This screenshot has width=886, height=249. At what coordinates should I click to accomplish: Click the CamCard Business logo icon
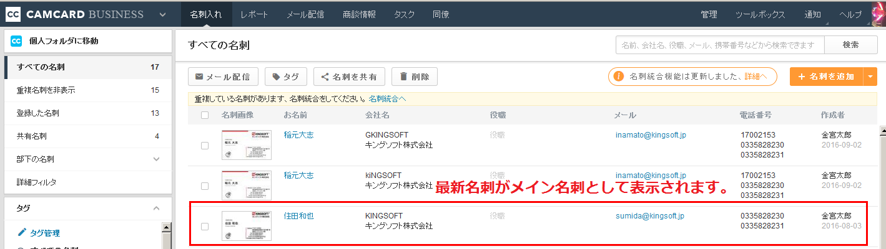point(13,14)
